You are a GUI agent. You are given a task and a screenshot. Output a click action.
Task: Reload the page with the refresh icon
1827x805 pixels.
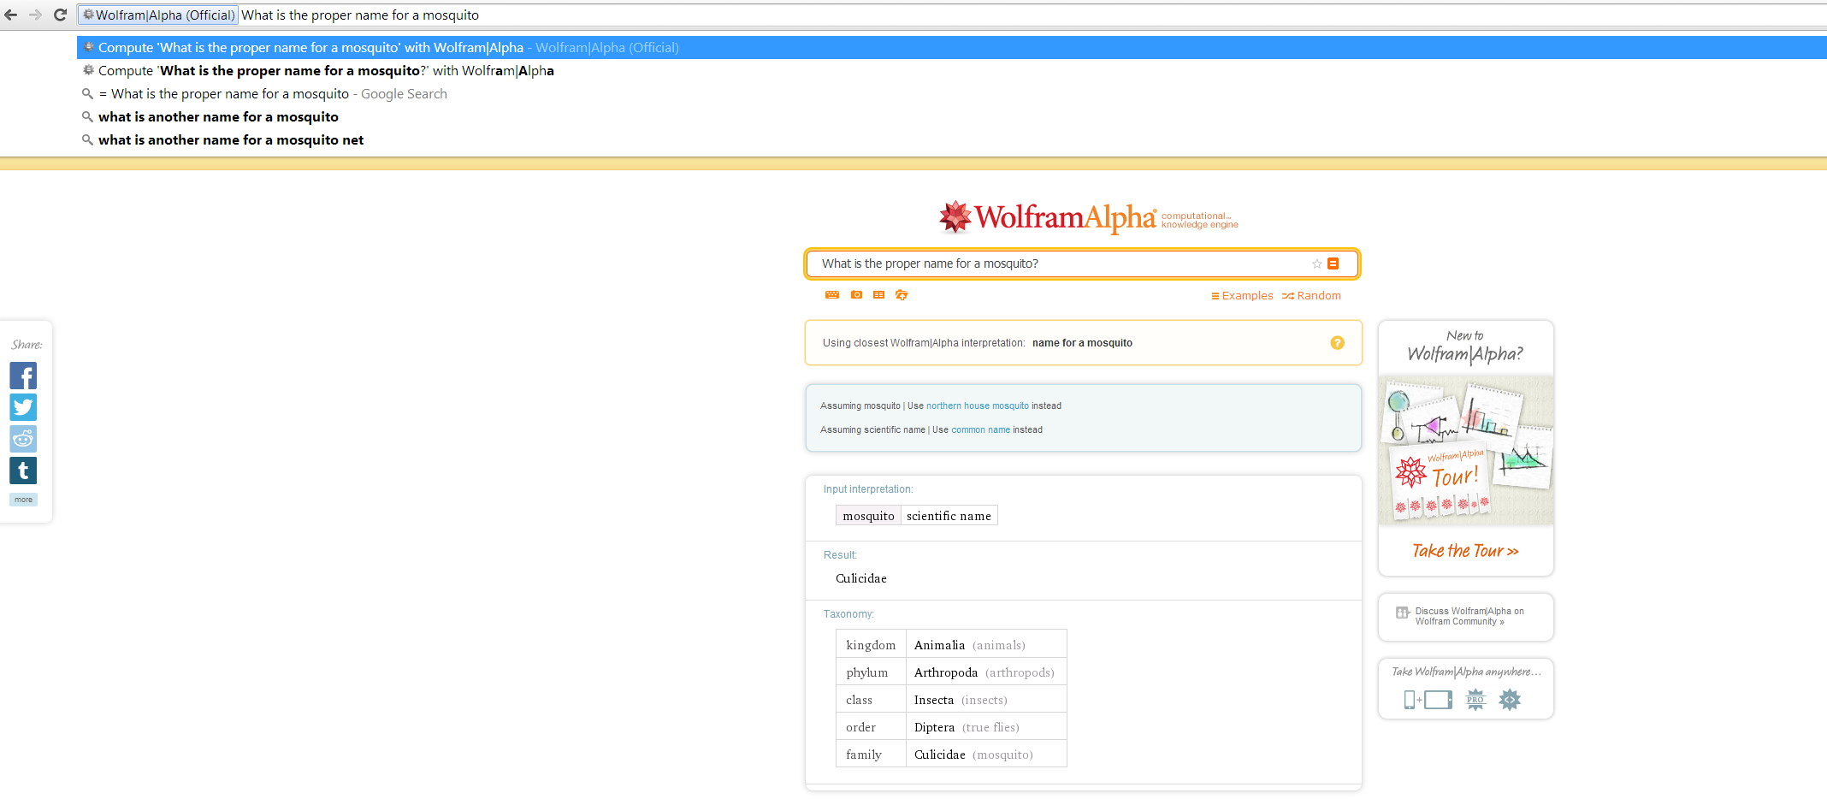click(x=60, y=15)
